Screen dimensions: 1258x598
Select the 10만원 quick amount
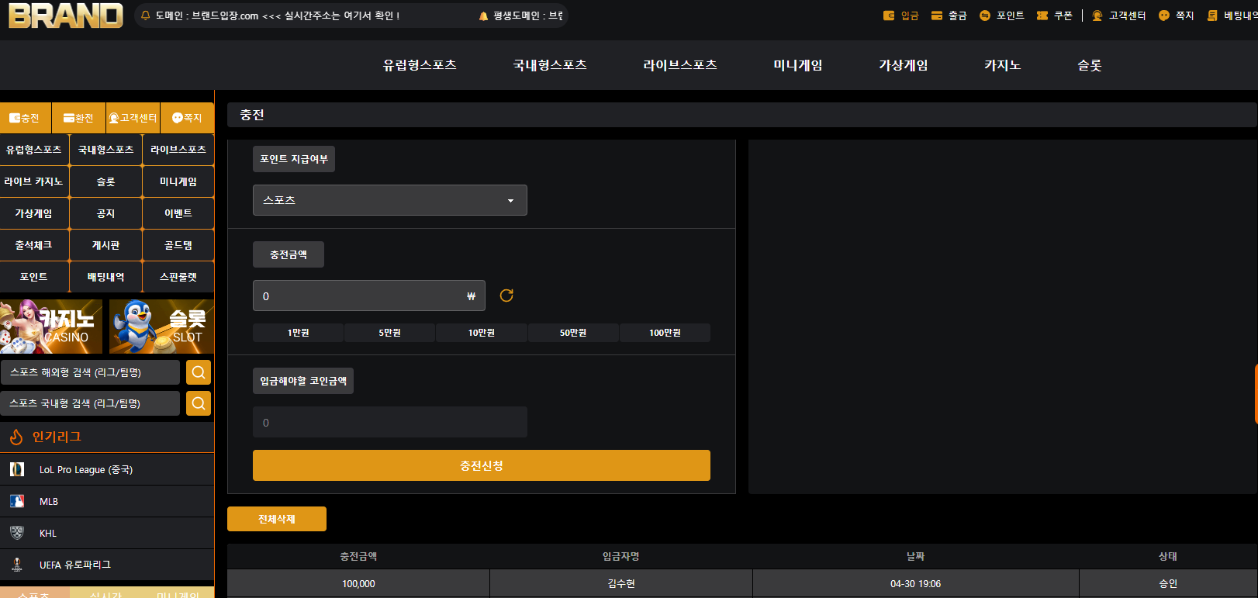pos(482,333)
